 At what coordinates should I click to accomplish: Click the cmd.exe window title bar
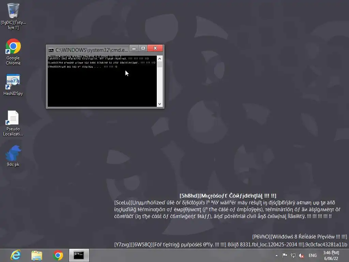91,50
